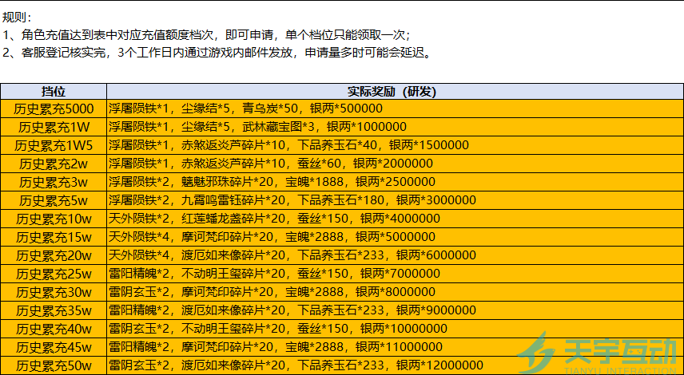
Task: Click reward cell with 九霄鸣雷钰碎片*20
Action: 396,200
